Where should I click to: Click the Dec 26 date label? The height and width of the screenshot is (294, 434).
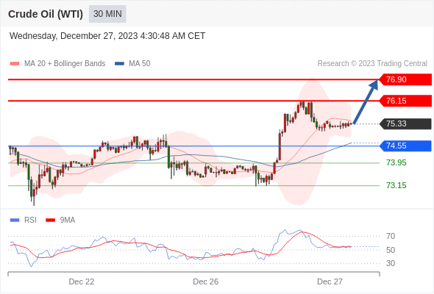click(206, 282)
